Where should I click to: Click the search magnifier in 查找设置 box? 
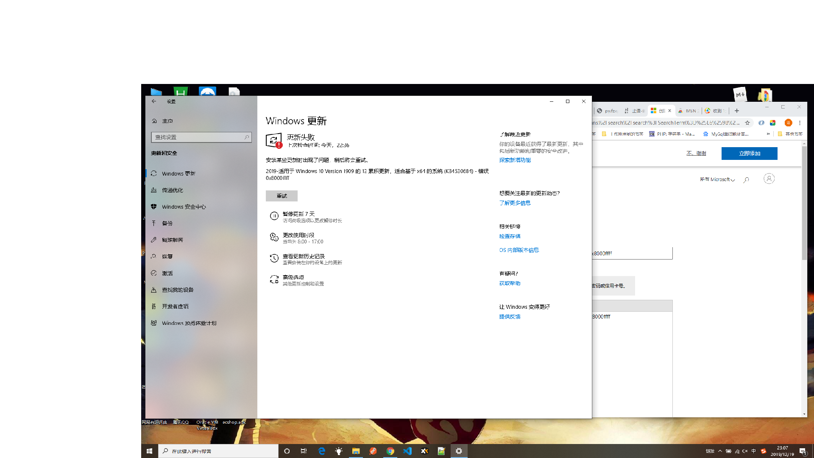pos(247,137)
